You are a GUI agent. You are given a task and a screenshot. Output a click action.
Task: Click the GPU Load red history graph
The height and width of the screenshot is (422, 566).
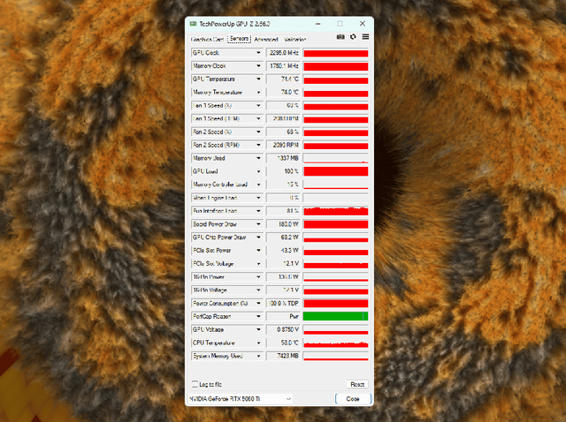(335, 171)
